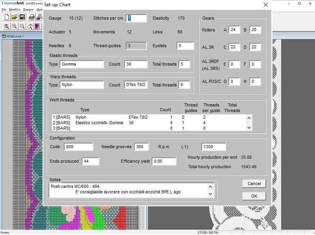Reset zoom with the arrow magnifier icon
The image size is (315, 235).
tap(30, 26)
